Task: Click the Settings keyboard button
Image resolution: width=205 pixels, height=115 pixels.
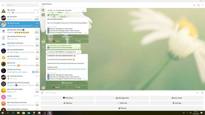Action: (x=177, y=103)
